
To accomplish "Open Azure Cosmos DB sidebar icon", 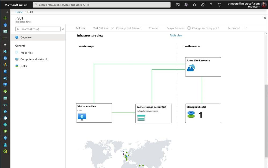I will pyautogui.click(x=5, y=78).
